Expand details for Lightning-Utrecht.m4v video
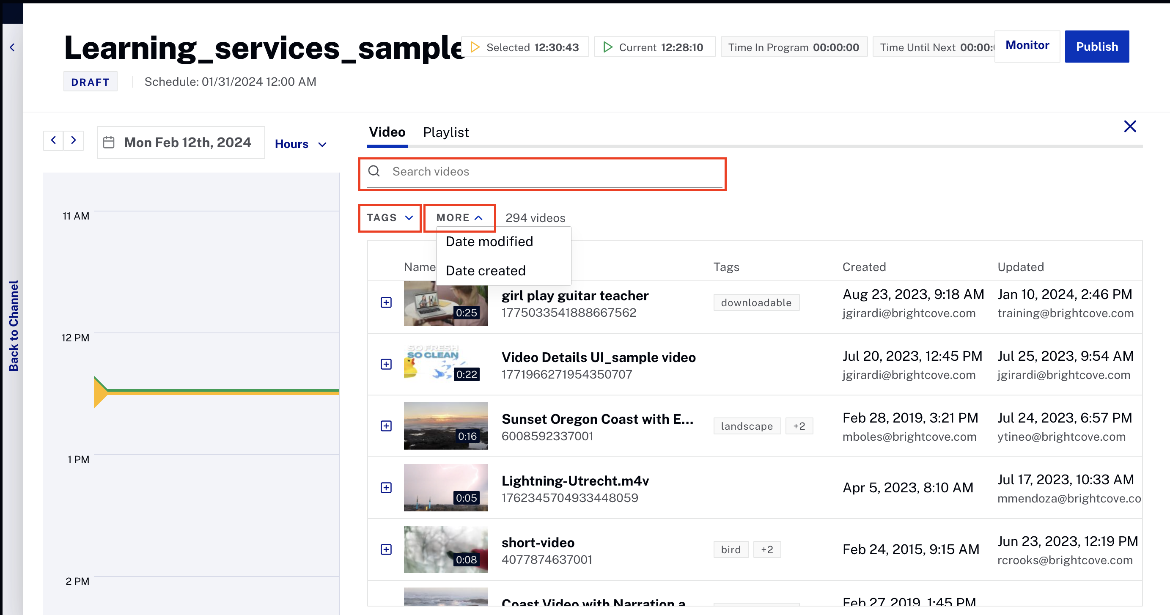Screen dimensions: 1170x615 [386, 487]
